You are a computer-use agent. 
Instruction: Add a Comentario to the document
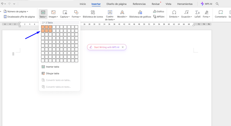[x=221, y=14]
